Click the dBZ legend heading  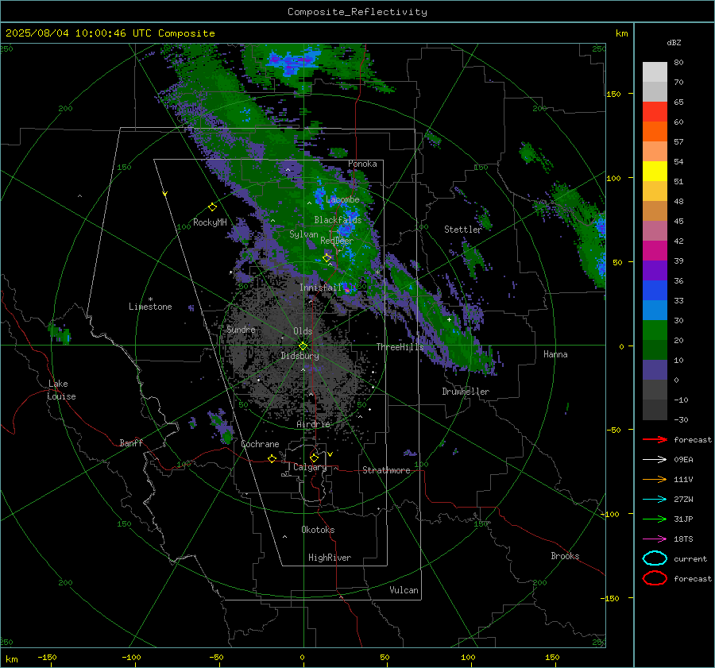point(674,43)
